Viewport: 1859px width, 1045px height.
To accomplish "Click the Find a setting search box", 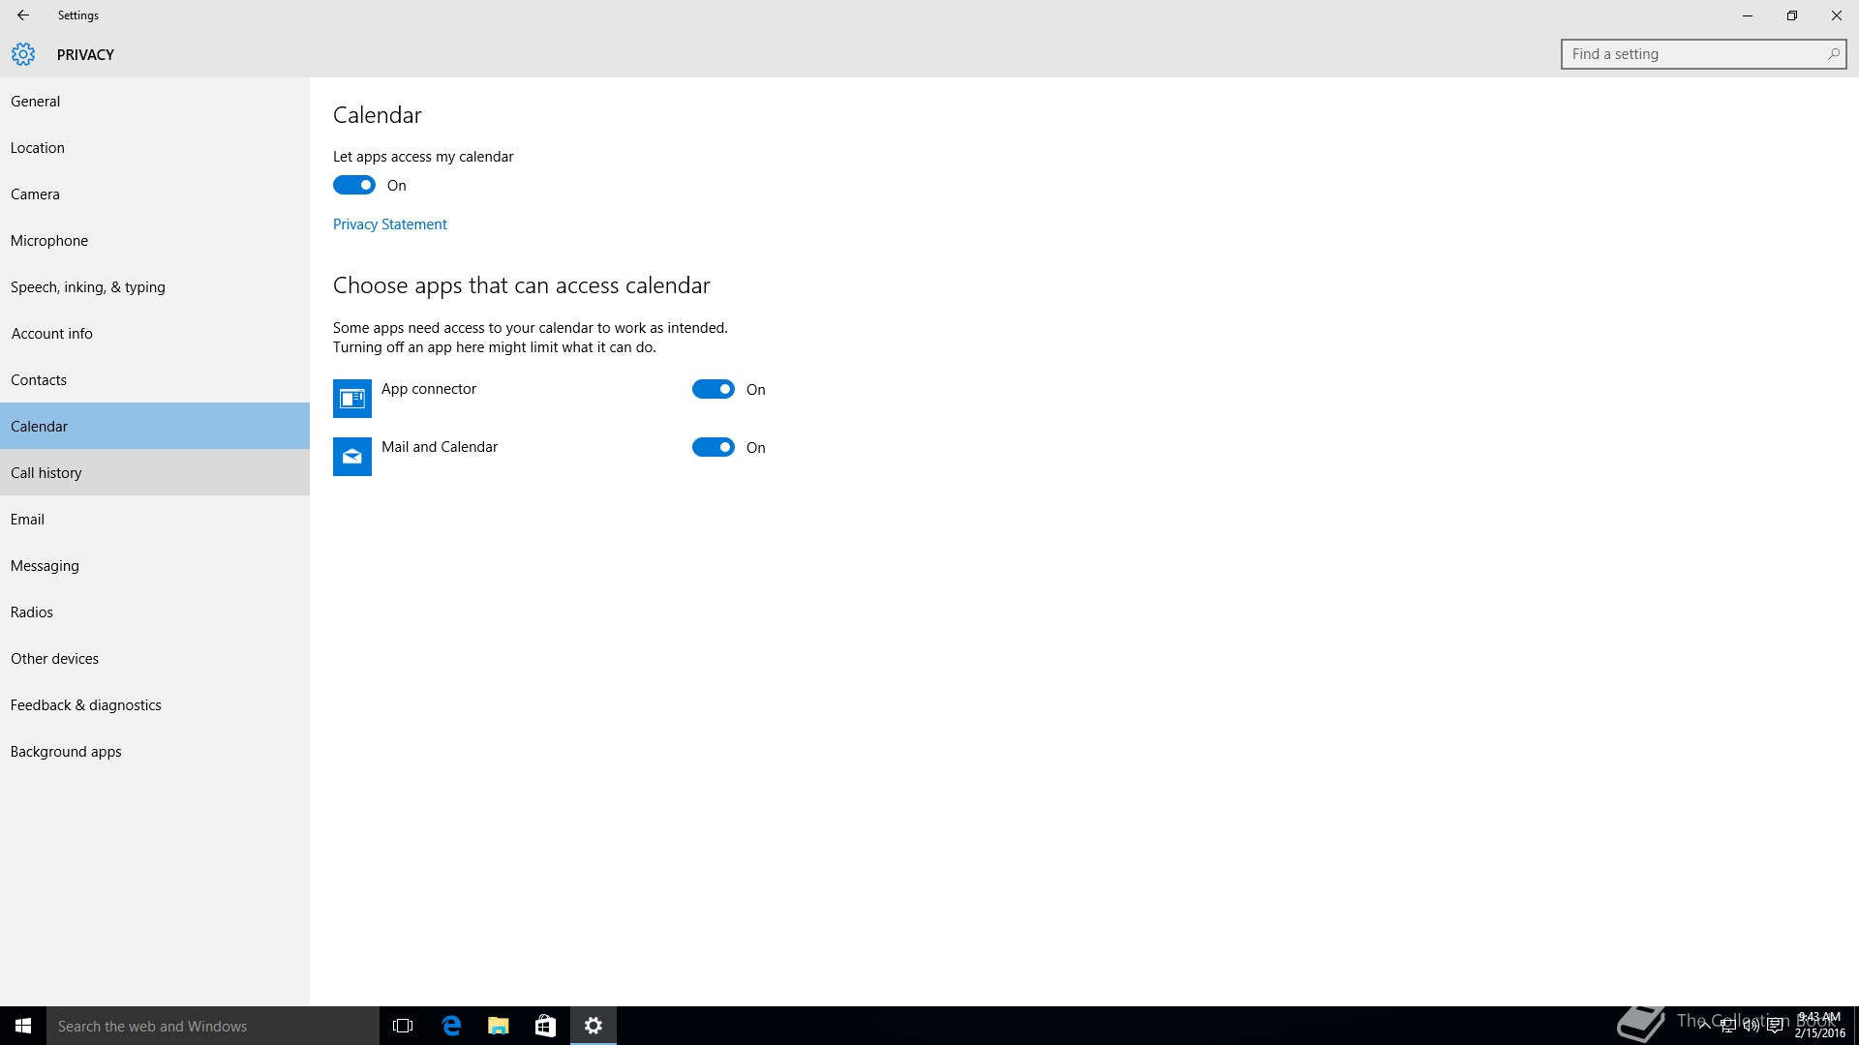I will [x=1694, y=54].
